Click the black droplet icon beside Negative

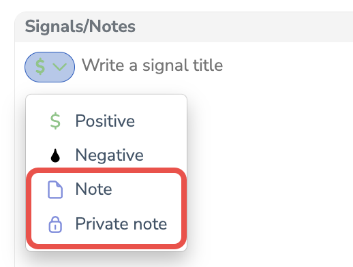tap(55, 155)
